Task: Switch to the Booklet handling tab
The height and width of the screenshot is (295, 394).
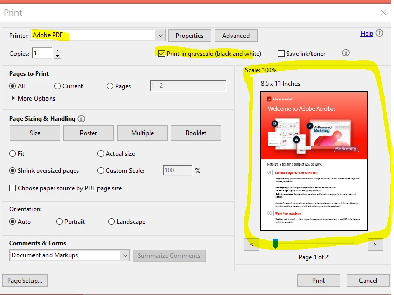Action: (196, 133)
